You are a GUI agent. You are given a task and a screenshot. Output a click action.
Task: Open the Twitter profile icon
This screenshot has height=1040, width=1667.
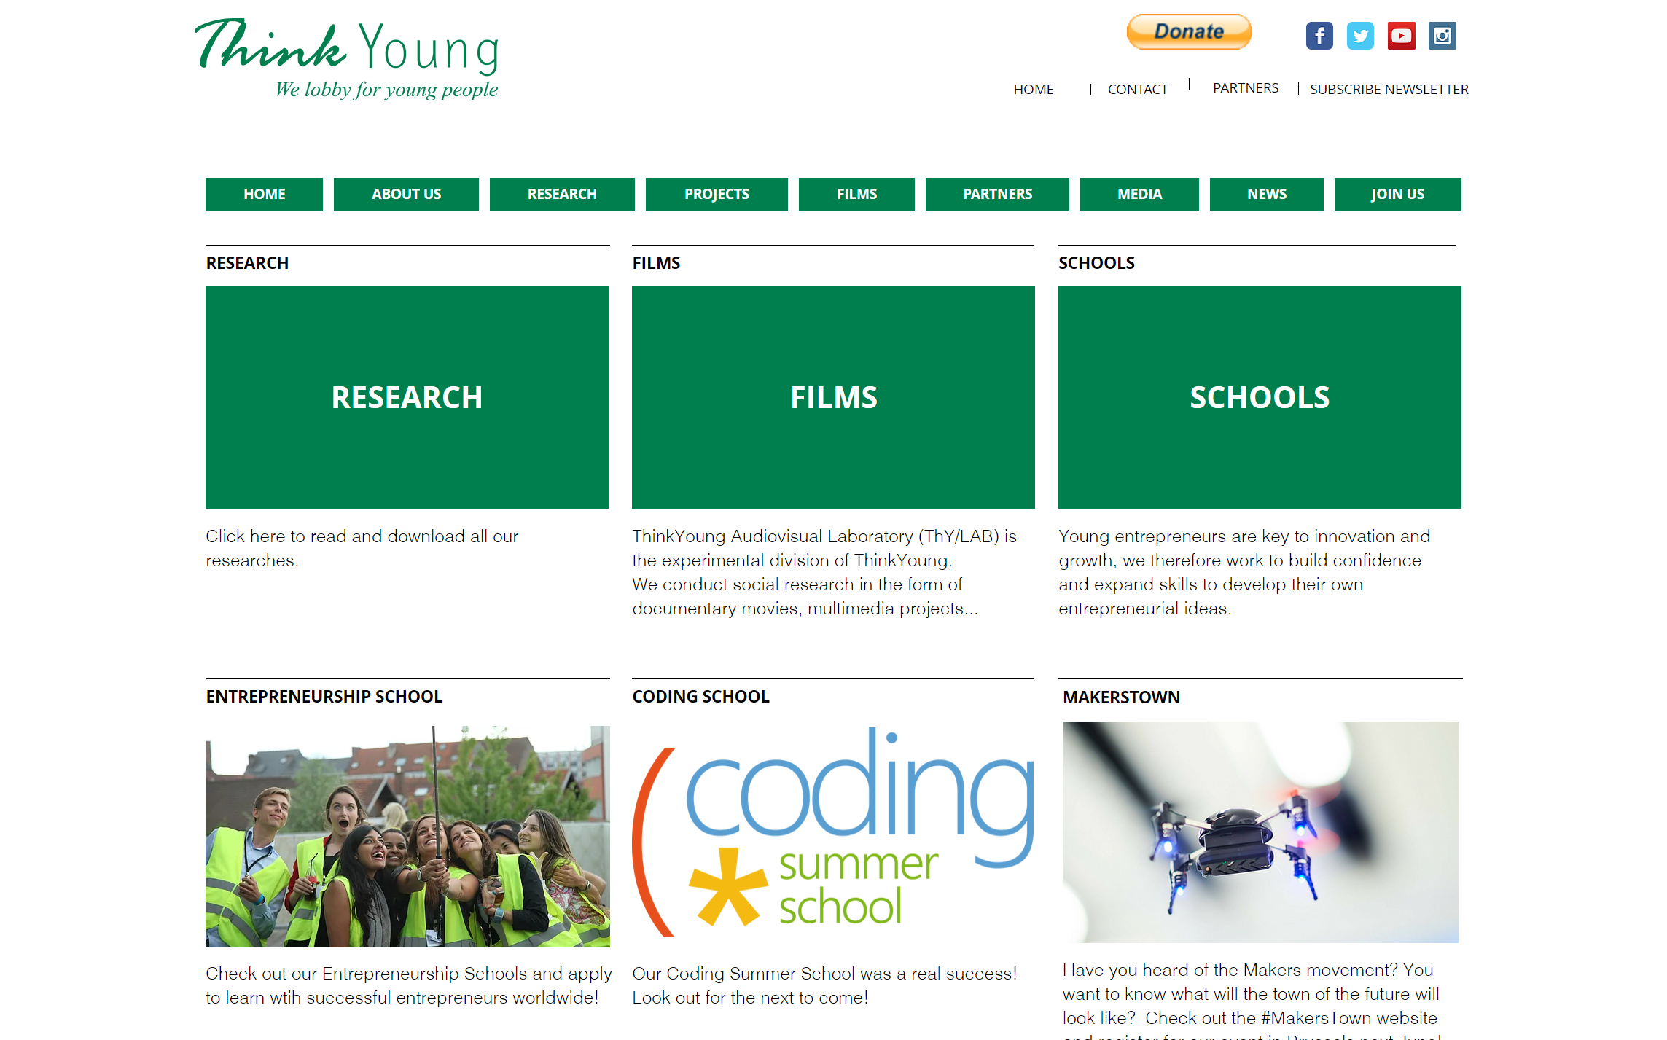coord(1360,36)
